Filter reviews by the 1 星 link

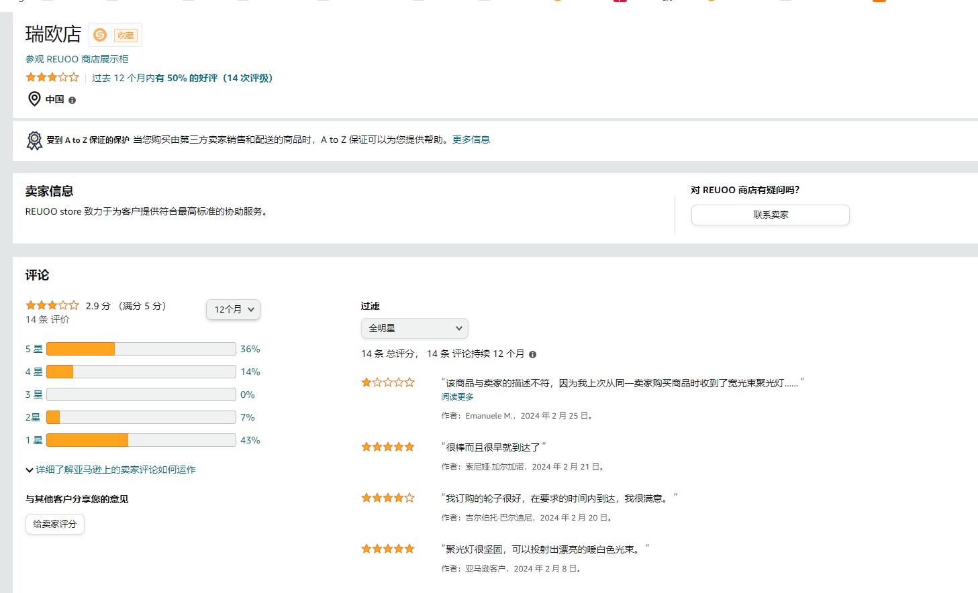(x=34, y=440)
